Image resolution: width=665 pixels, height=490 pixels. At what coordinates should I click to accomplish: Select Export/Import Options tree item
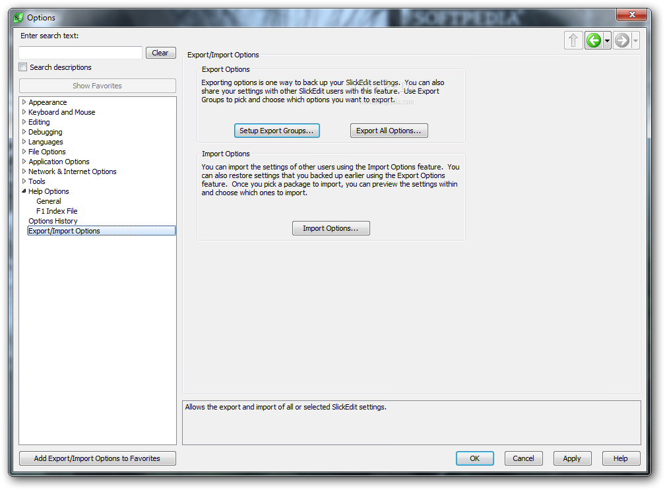click(x=102, y=231)
